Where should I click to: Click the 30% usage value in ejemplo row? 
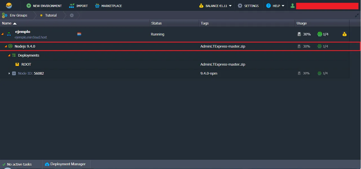[307, 34]
